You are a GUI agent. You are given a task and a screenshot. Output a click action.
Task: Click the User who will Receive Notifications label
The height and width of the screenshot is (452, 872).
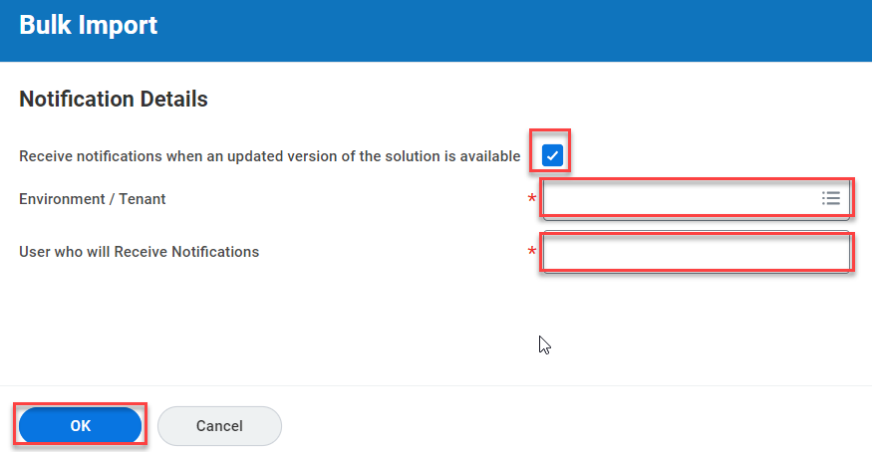139,252
